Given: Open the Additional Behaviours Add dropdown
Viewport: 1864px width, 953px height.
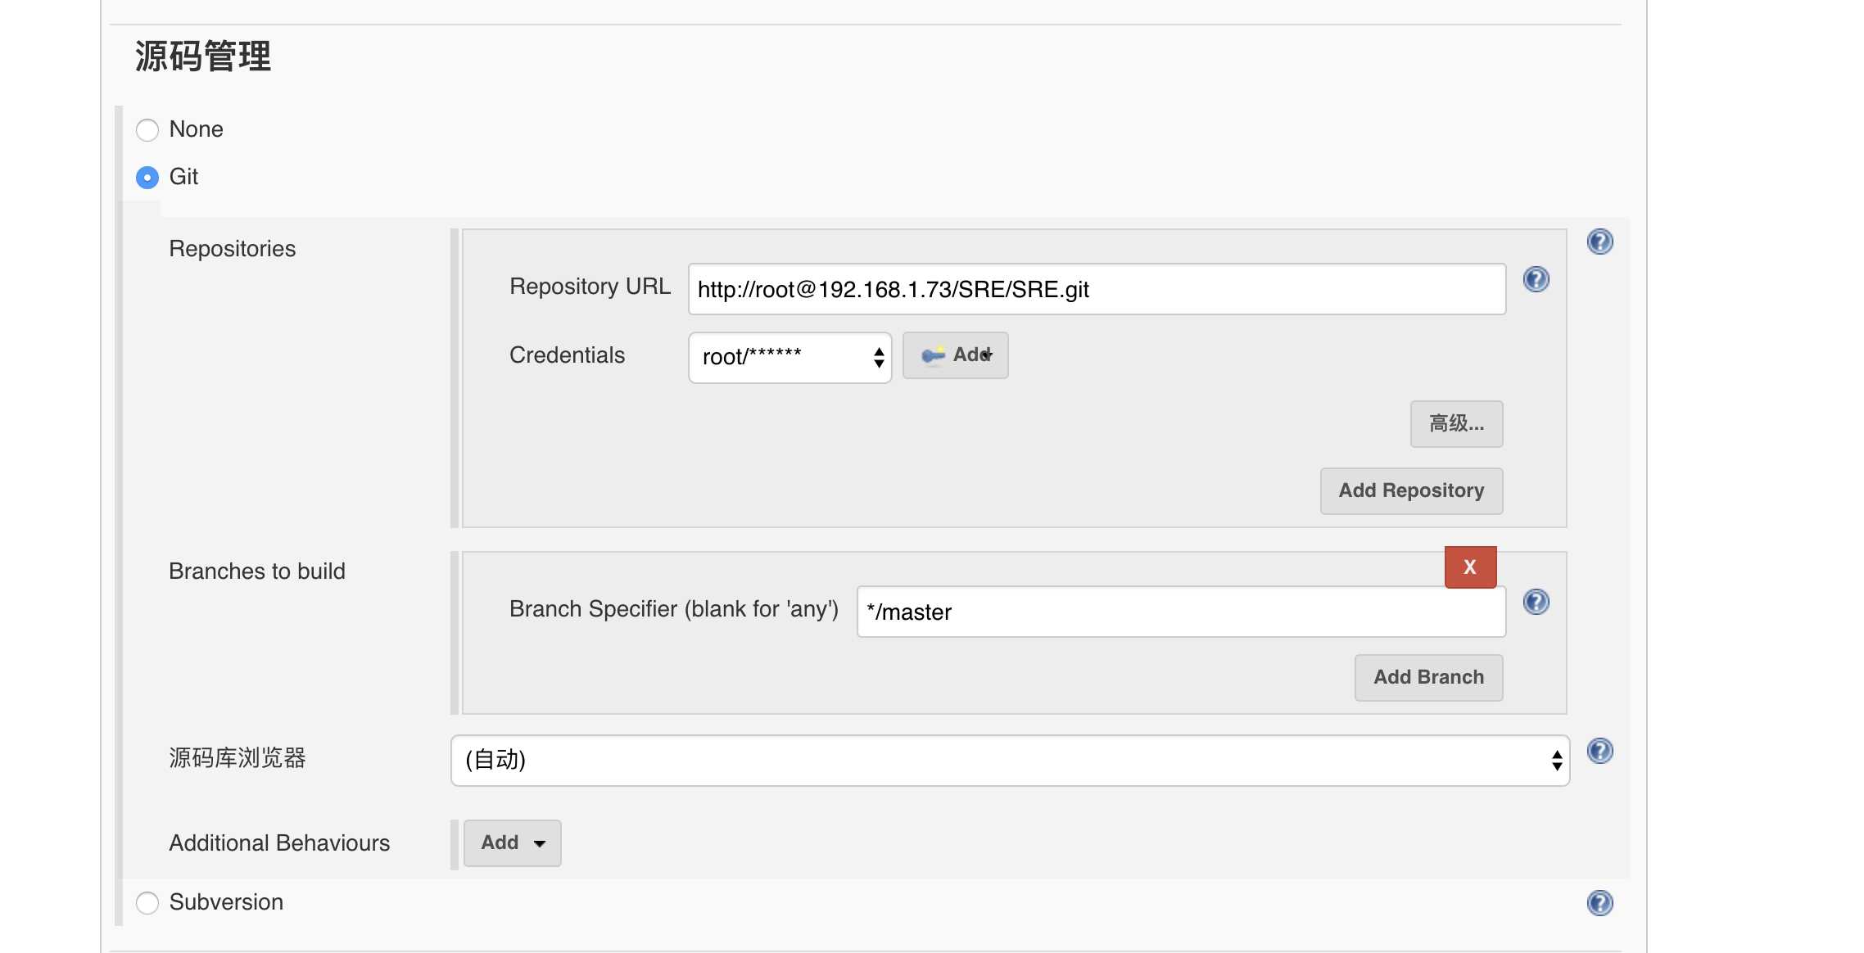Looking at the screenshot, I should click(512, 843).
